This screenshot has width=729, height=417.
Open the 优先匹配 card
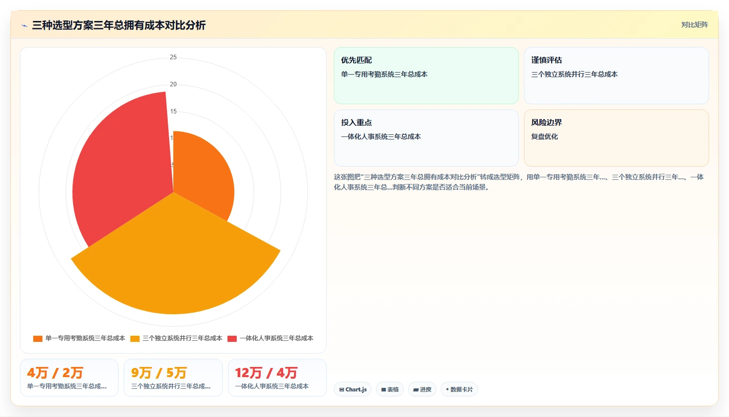(426, 76)
